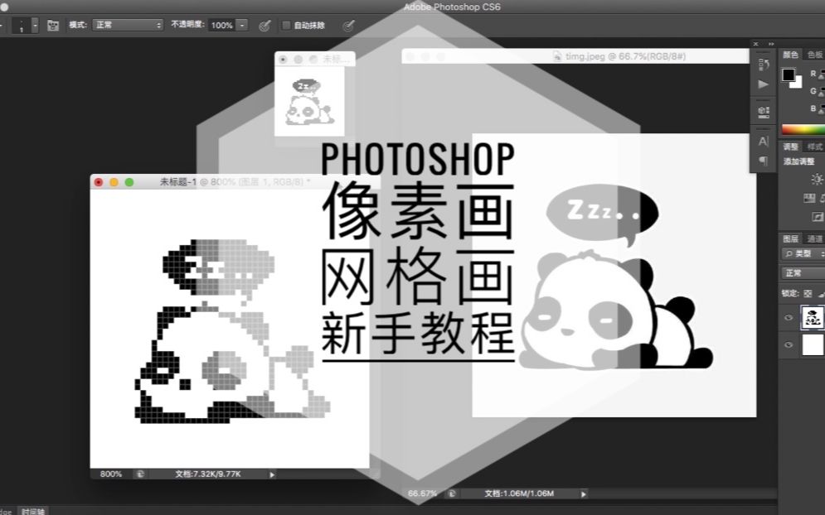The height and width of the screenshot is (515, 825).
Task: Click the foreground color swatch
Action: [x=790, y=75]
